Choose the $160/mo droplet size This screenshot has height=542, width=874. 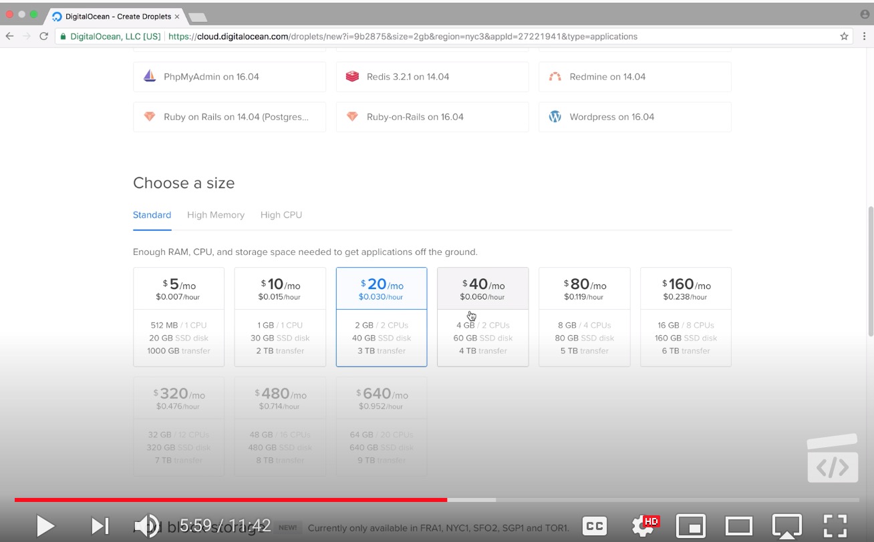(686, 317)
